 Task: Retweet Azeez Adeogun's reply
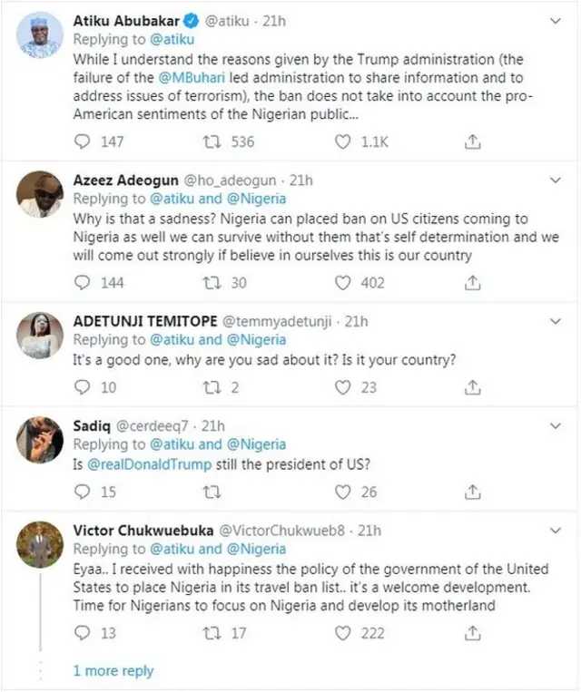pos(211,283)
